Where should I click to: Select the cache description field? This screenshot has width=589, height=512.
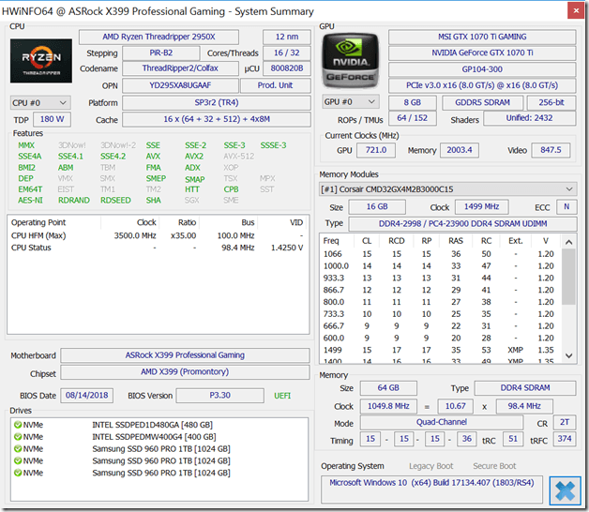[217, 119]
